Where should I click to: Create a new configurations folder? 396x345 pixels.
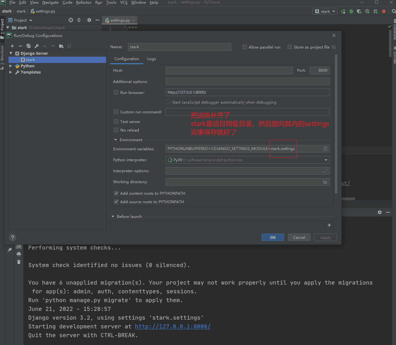(x=61, y=46)
